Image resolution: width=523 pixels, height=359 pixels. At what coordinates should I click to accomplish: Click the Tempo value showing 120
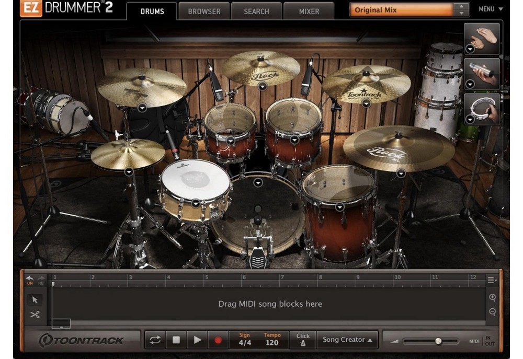point(272,342)
